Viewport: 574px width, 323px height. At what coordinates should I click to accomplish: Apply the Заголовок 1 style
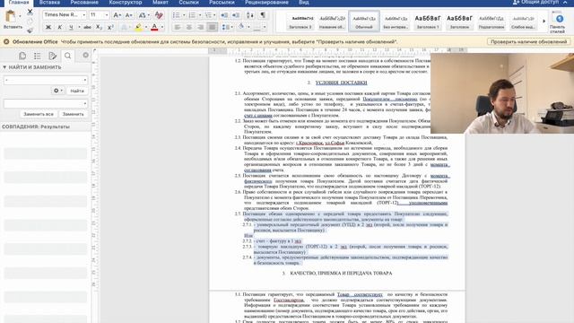(428, 22)
